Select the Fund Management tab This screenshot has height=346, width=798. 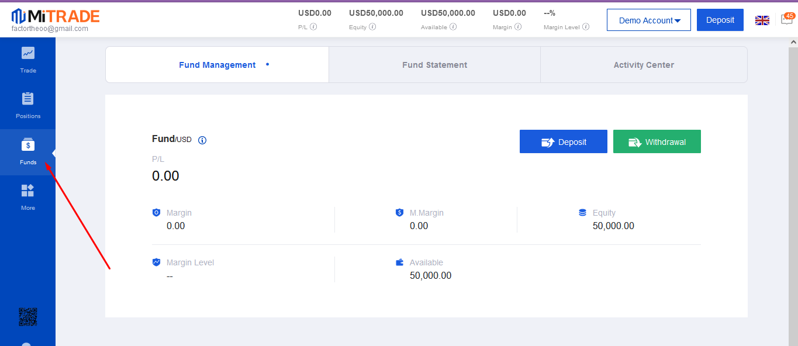(x=217, y=65)
